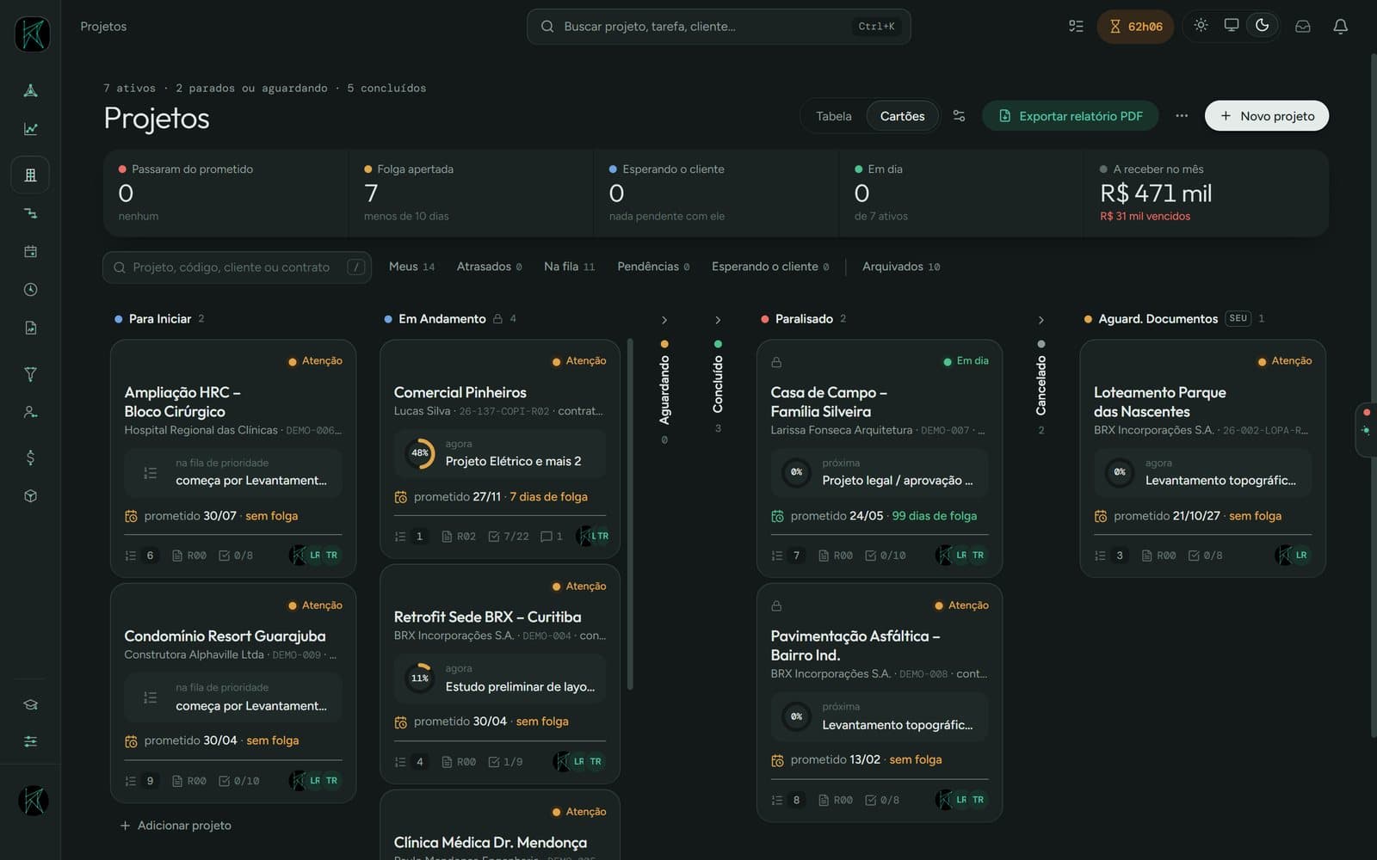
Task: Open the notifications bell
Action: tap(1340, 27)
